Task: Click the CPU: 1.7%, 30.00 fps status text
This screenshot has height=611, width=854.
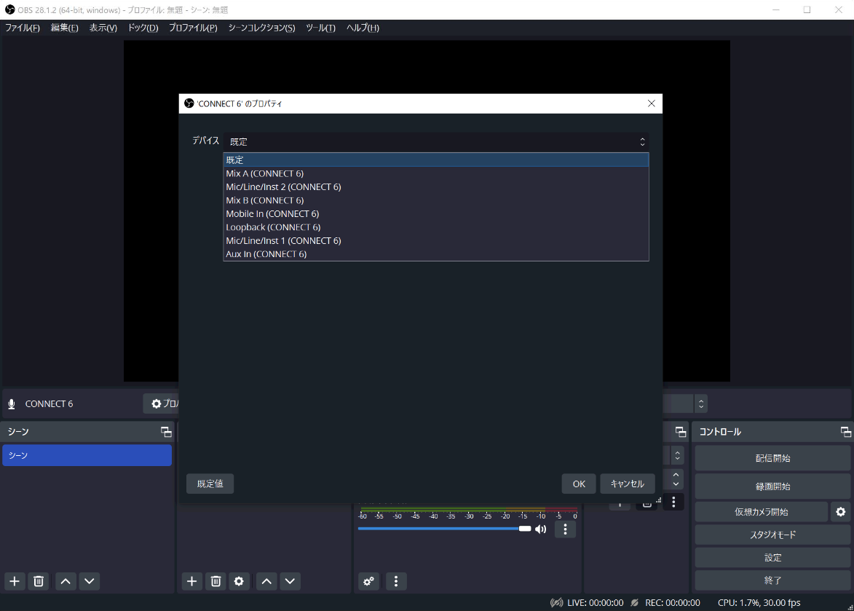Action: point(759,603)
